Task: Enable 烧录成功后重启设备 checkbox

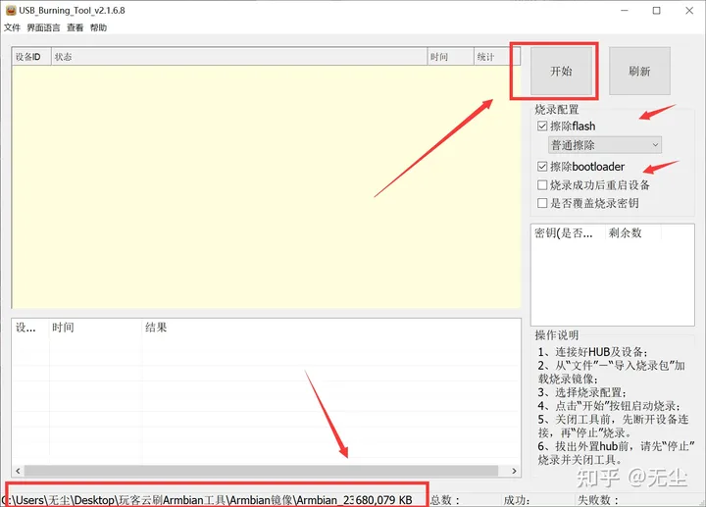Action: tap(543, 184)
